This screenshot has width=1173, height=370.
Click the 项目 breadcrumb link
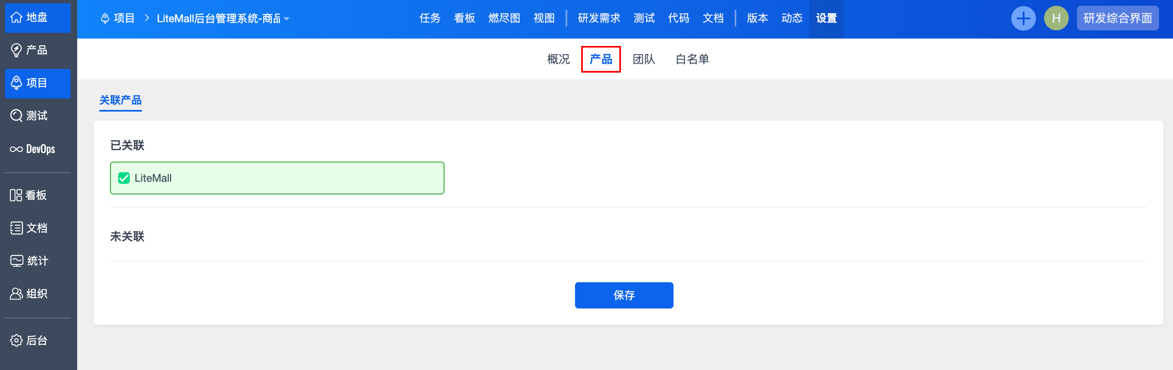click(x=124, y=18)
